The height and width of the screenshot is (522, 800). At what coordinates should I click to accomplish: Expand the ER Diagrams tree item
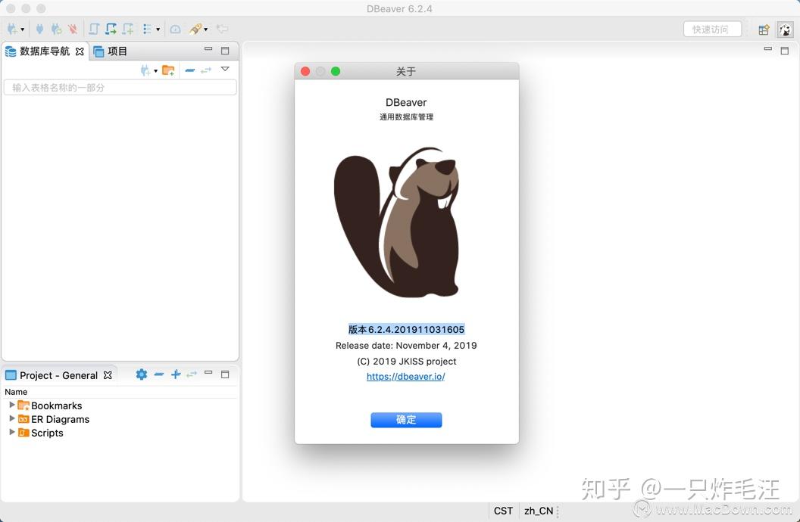coord(11,419)
